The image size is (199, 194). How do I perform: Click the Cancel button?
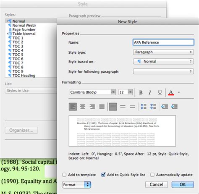point(157,185)
